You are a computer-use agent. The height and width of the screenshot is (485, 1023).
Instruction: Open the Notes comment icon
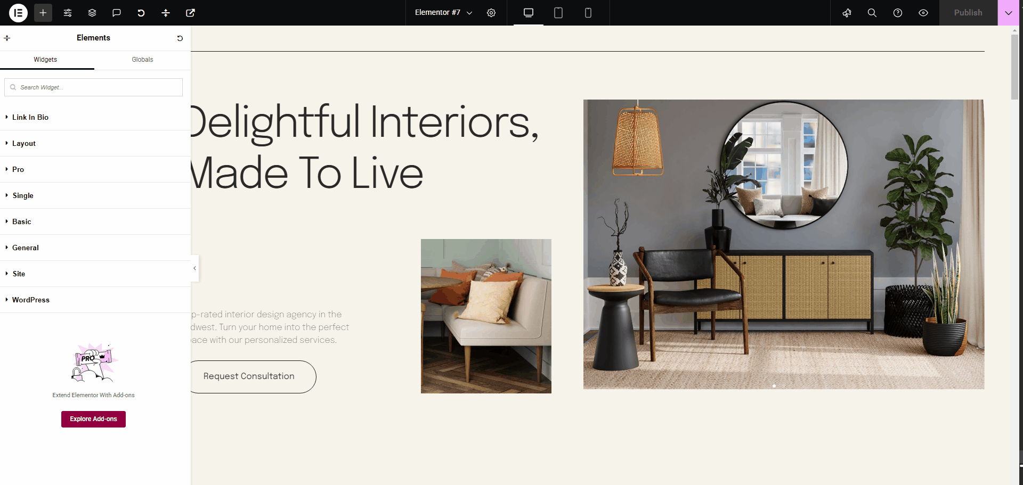117,13
